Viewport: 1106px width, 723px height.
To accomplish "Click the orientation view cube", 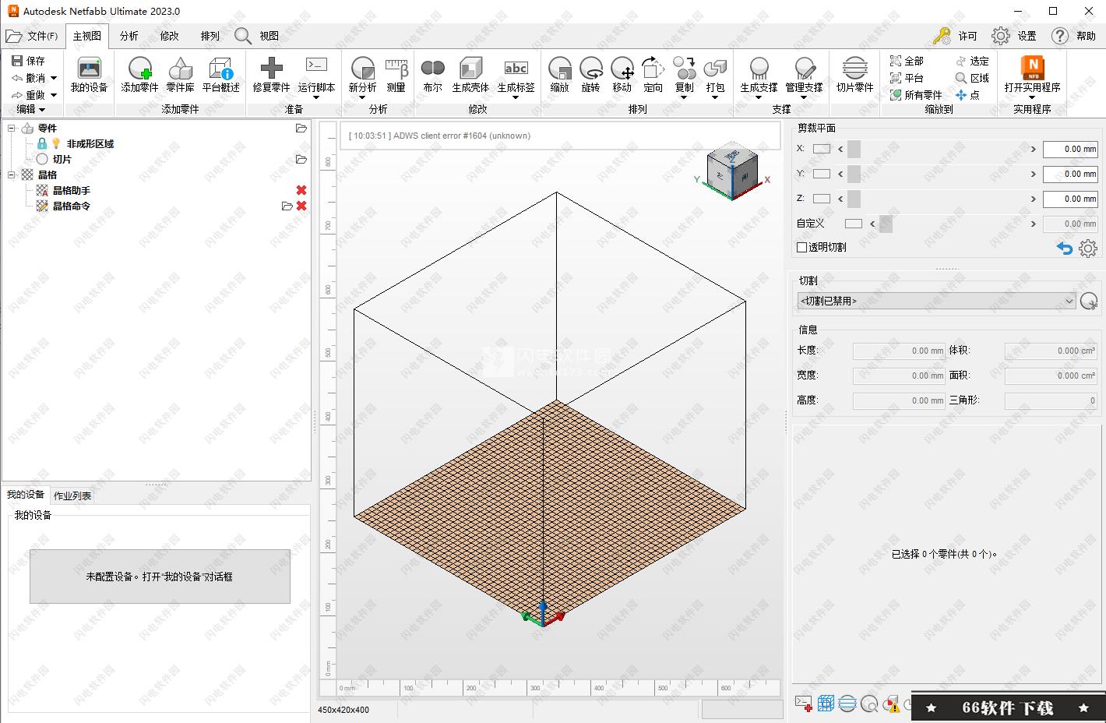I will pyautogui.click(x=731, y=170).
